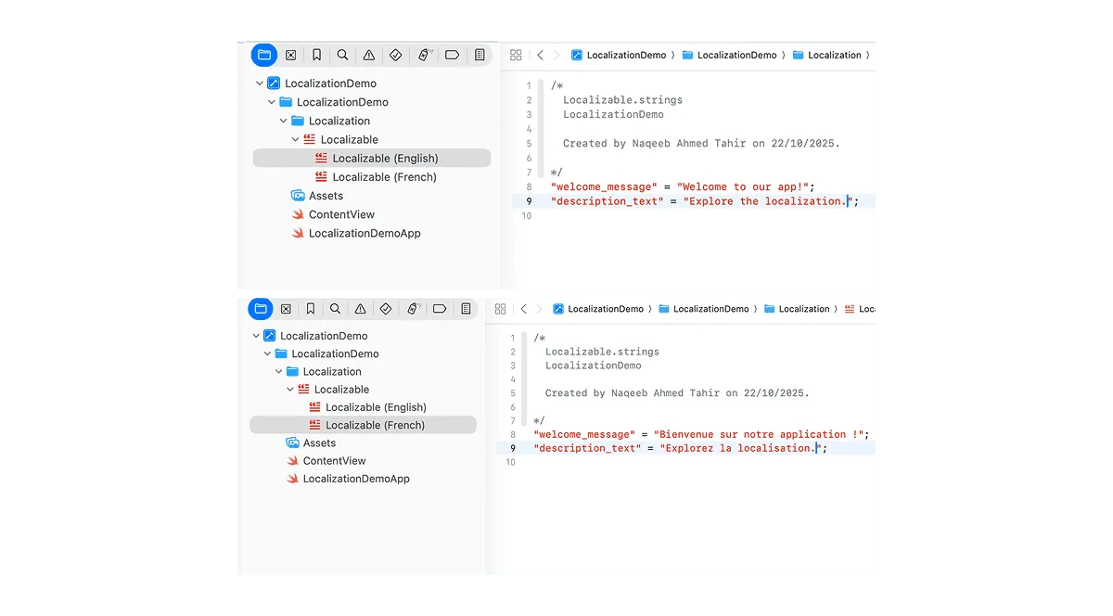Collapse the LocalizationDemo project root
1113x616 pixels.
coord(260,83)
